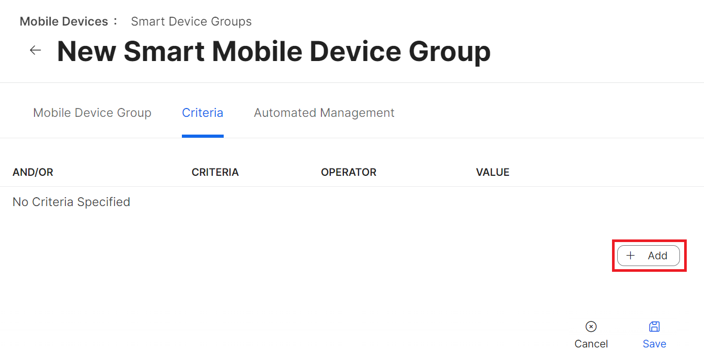Click the blue underline beneath the Criteria tab

click(202, 136)
